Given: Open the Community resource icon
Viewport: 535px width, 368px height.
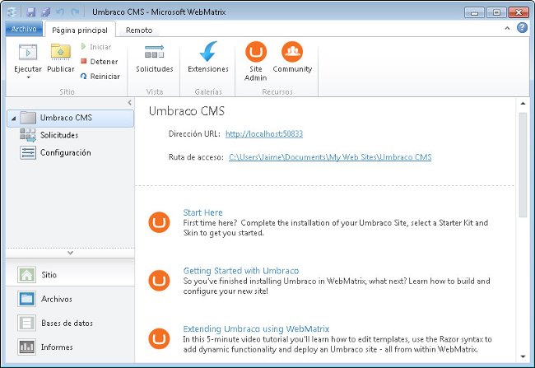Looking at the screenshot, I should point(292,52).
